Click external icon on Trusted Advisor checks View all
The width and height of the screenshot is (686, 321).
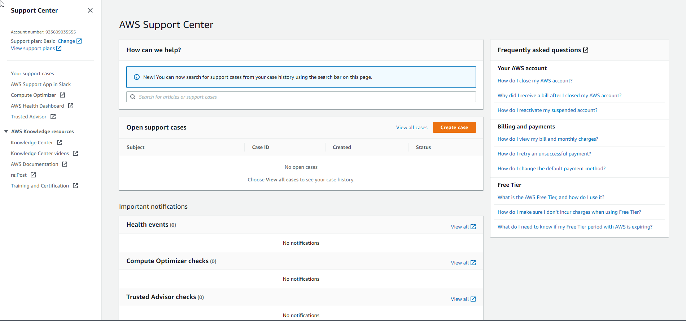tap(473, 299)
